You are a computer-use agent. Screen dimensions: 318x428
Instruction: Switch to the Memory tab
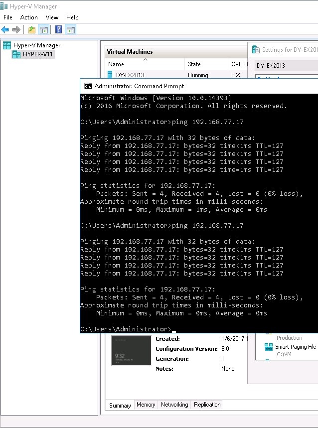click(x=146, y=405)
